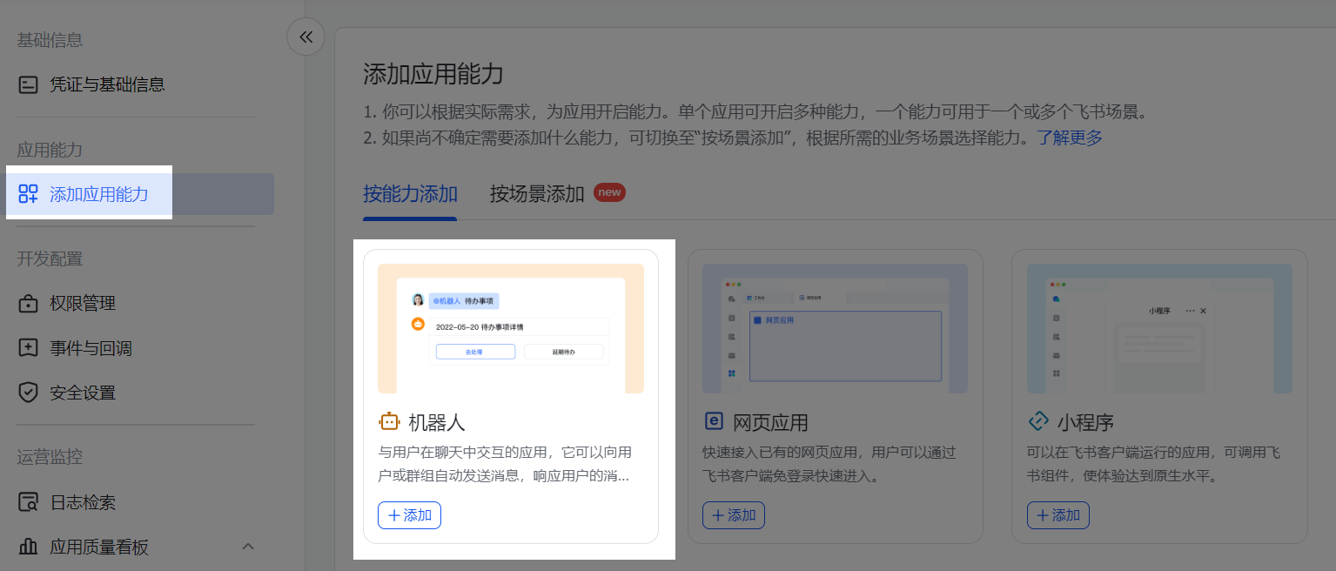The height and width of the screenshot is (571, 1336).
Task: Click the 应用质量看板 bar chart icon
Action: point(29,547)
